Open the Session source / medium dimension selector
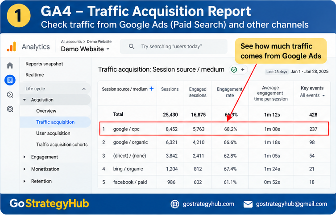This screenshot has height=215, width=336. coord(124,89)
